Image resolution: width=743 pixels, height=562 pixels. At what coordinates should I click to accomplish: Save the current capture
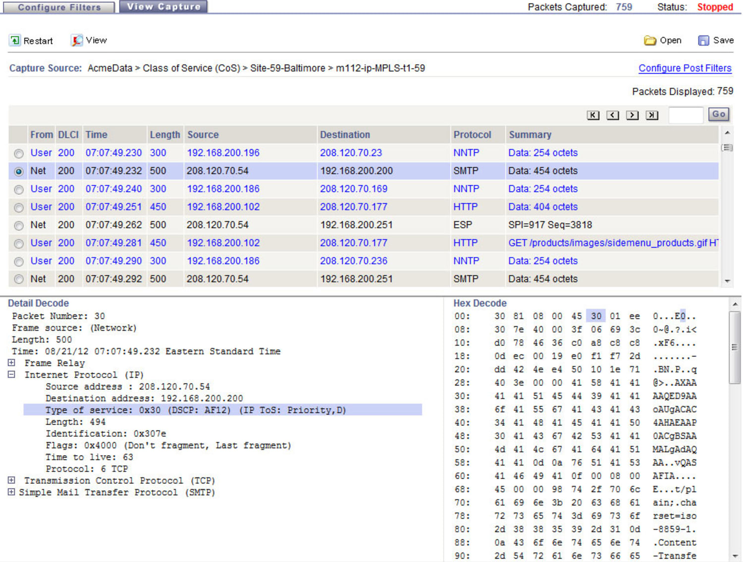click(715, 40)
